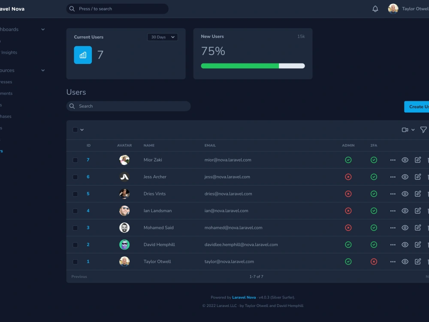Screen dimensions: 429x322
Task: Open the notifications bell
Action: pyautogui.click(x=375, y=9)
